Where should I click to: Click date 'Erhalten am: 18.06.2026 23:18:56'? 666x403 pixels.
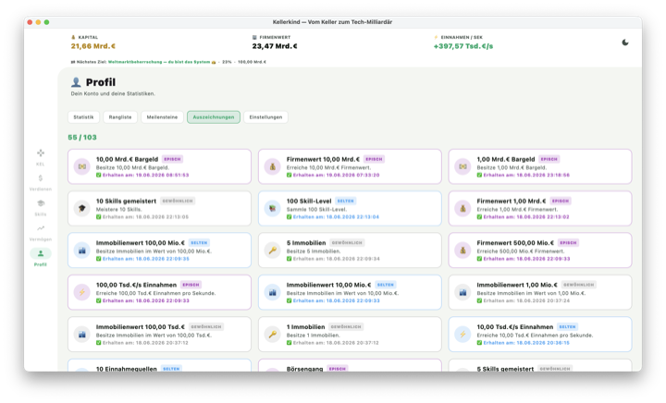click(526, 176)
